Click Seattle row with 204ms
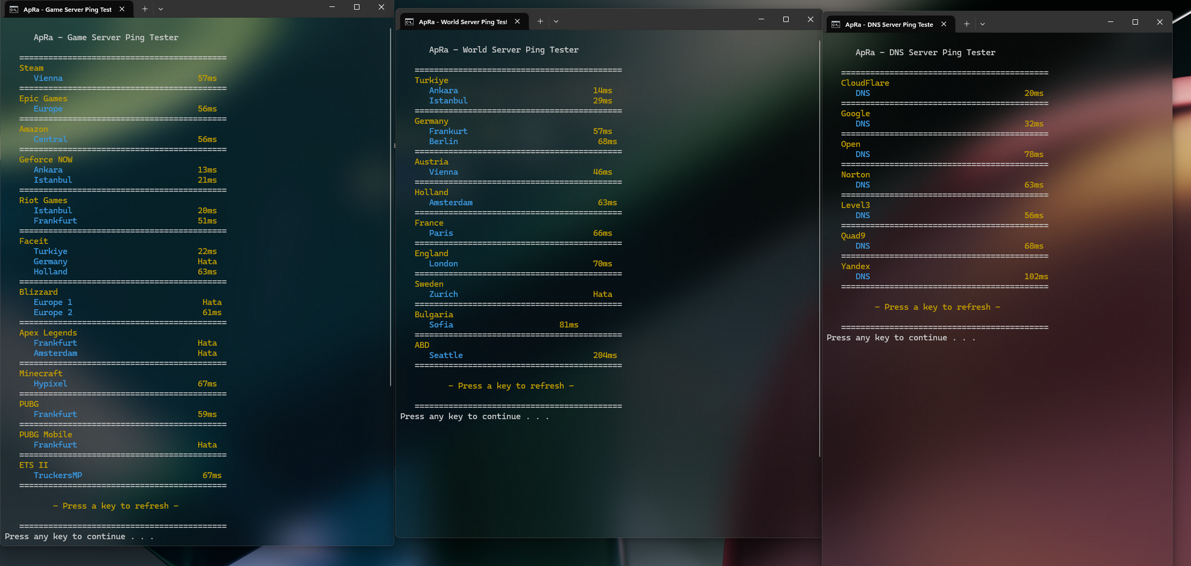The image size is (1191, 566). [x=523, y=355]
